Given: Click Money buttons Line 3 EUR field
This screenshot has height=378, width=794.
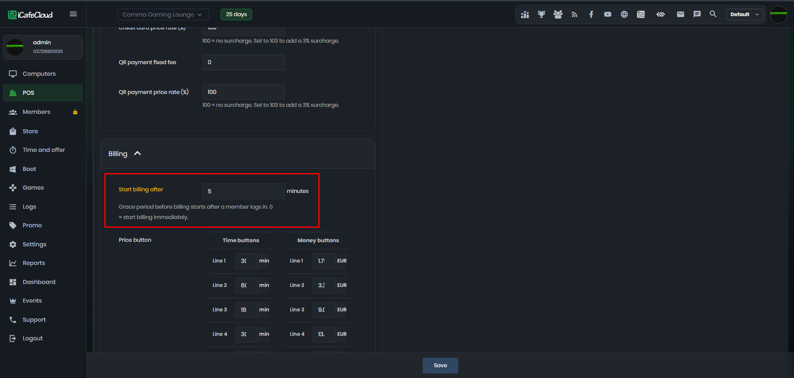Looking at the screenshot, I should [324, 310].
